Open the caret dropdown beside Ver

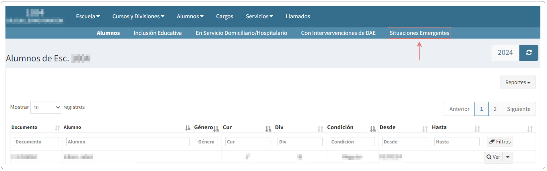[508, 157]
